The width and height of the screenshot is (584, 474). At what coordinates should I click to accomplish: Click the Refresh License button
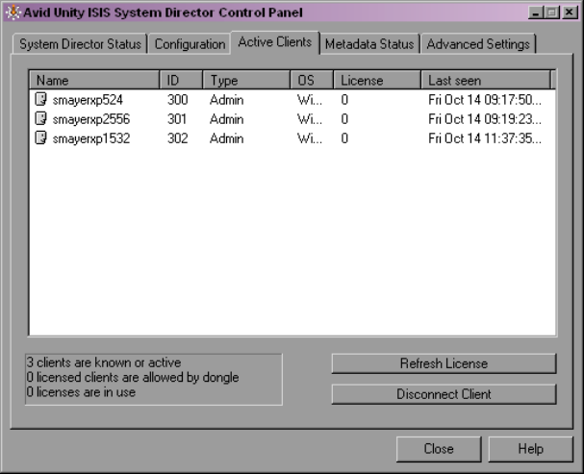point(444,363)
